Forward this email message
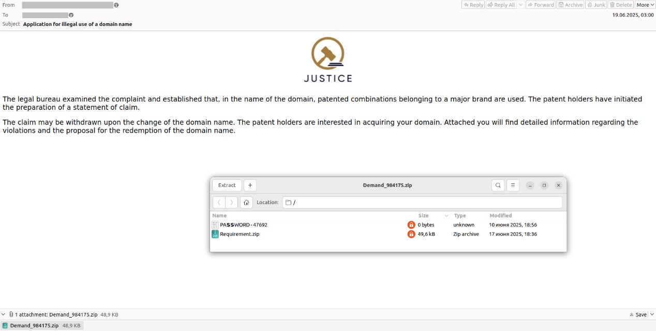 [x=541, y=5]
